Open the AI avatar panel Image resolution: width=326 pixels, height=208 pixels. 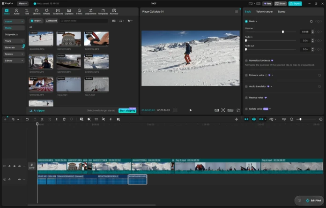tap(114, 12)
